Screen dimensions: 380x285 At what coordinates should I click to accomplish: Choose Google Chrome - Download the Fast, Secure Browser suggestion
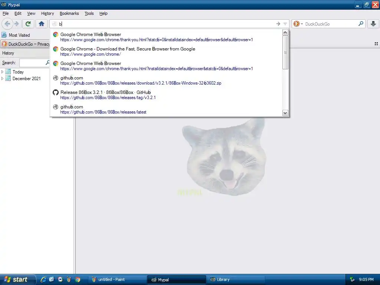(x=166, y=51)
